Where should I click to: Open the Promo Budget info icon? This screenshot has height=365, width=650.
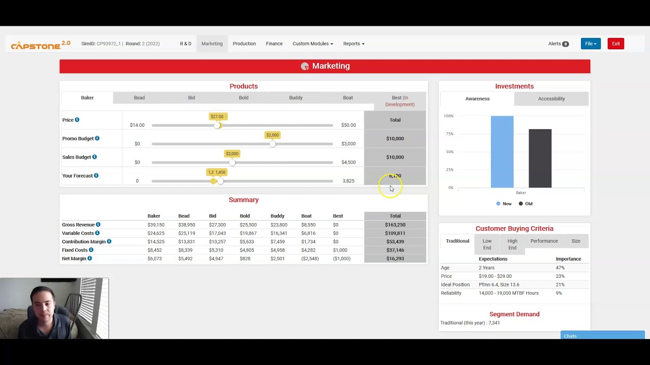[x=97, y=138]
